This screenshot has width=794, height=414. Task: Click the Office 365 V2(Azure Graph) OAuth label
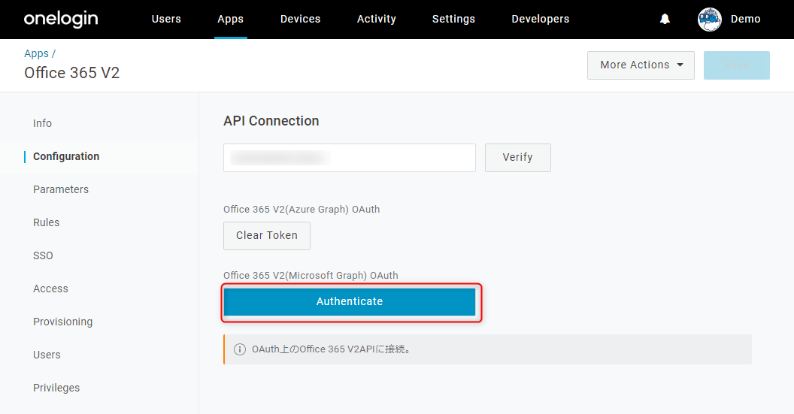pos(302,210)
